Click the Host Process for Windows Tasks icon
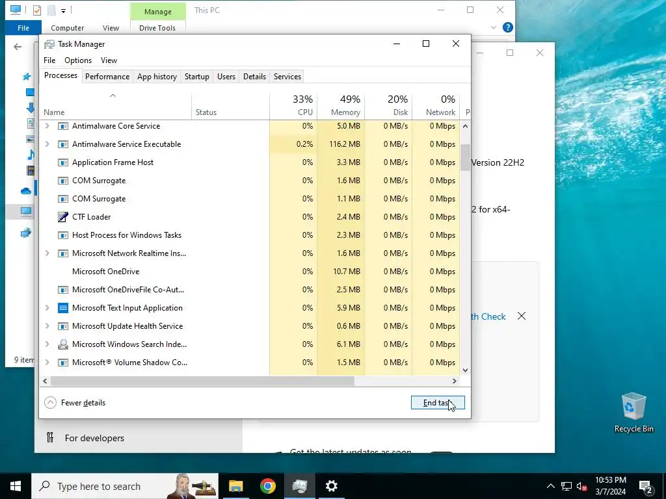The image size is (666, 499). click(x=63, y=235)
